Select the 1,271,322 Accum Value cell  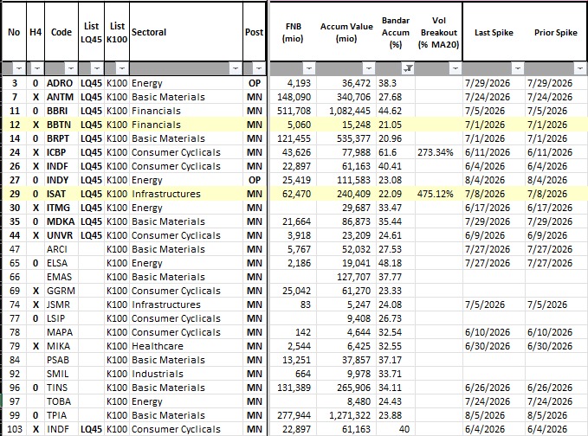pyautogui.click(x=346, y=416)
